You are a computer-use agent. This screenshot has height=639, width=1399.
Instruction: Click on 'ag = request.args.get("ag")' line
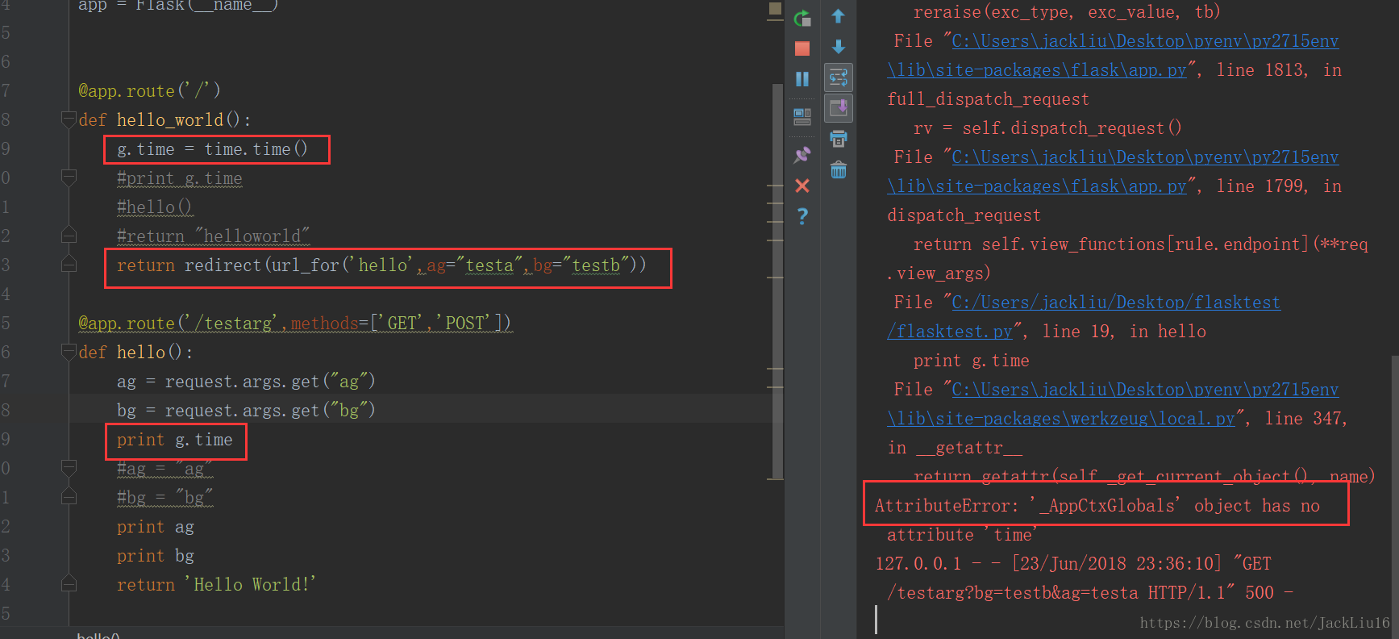[246, 382]
